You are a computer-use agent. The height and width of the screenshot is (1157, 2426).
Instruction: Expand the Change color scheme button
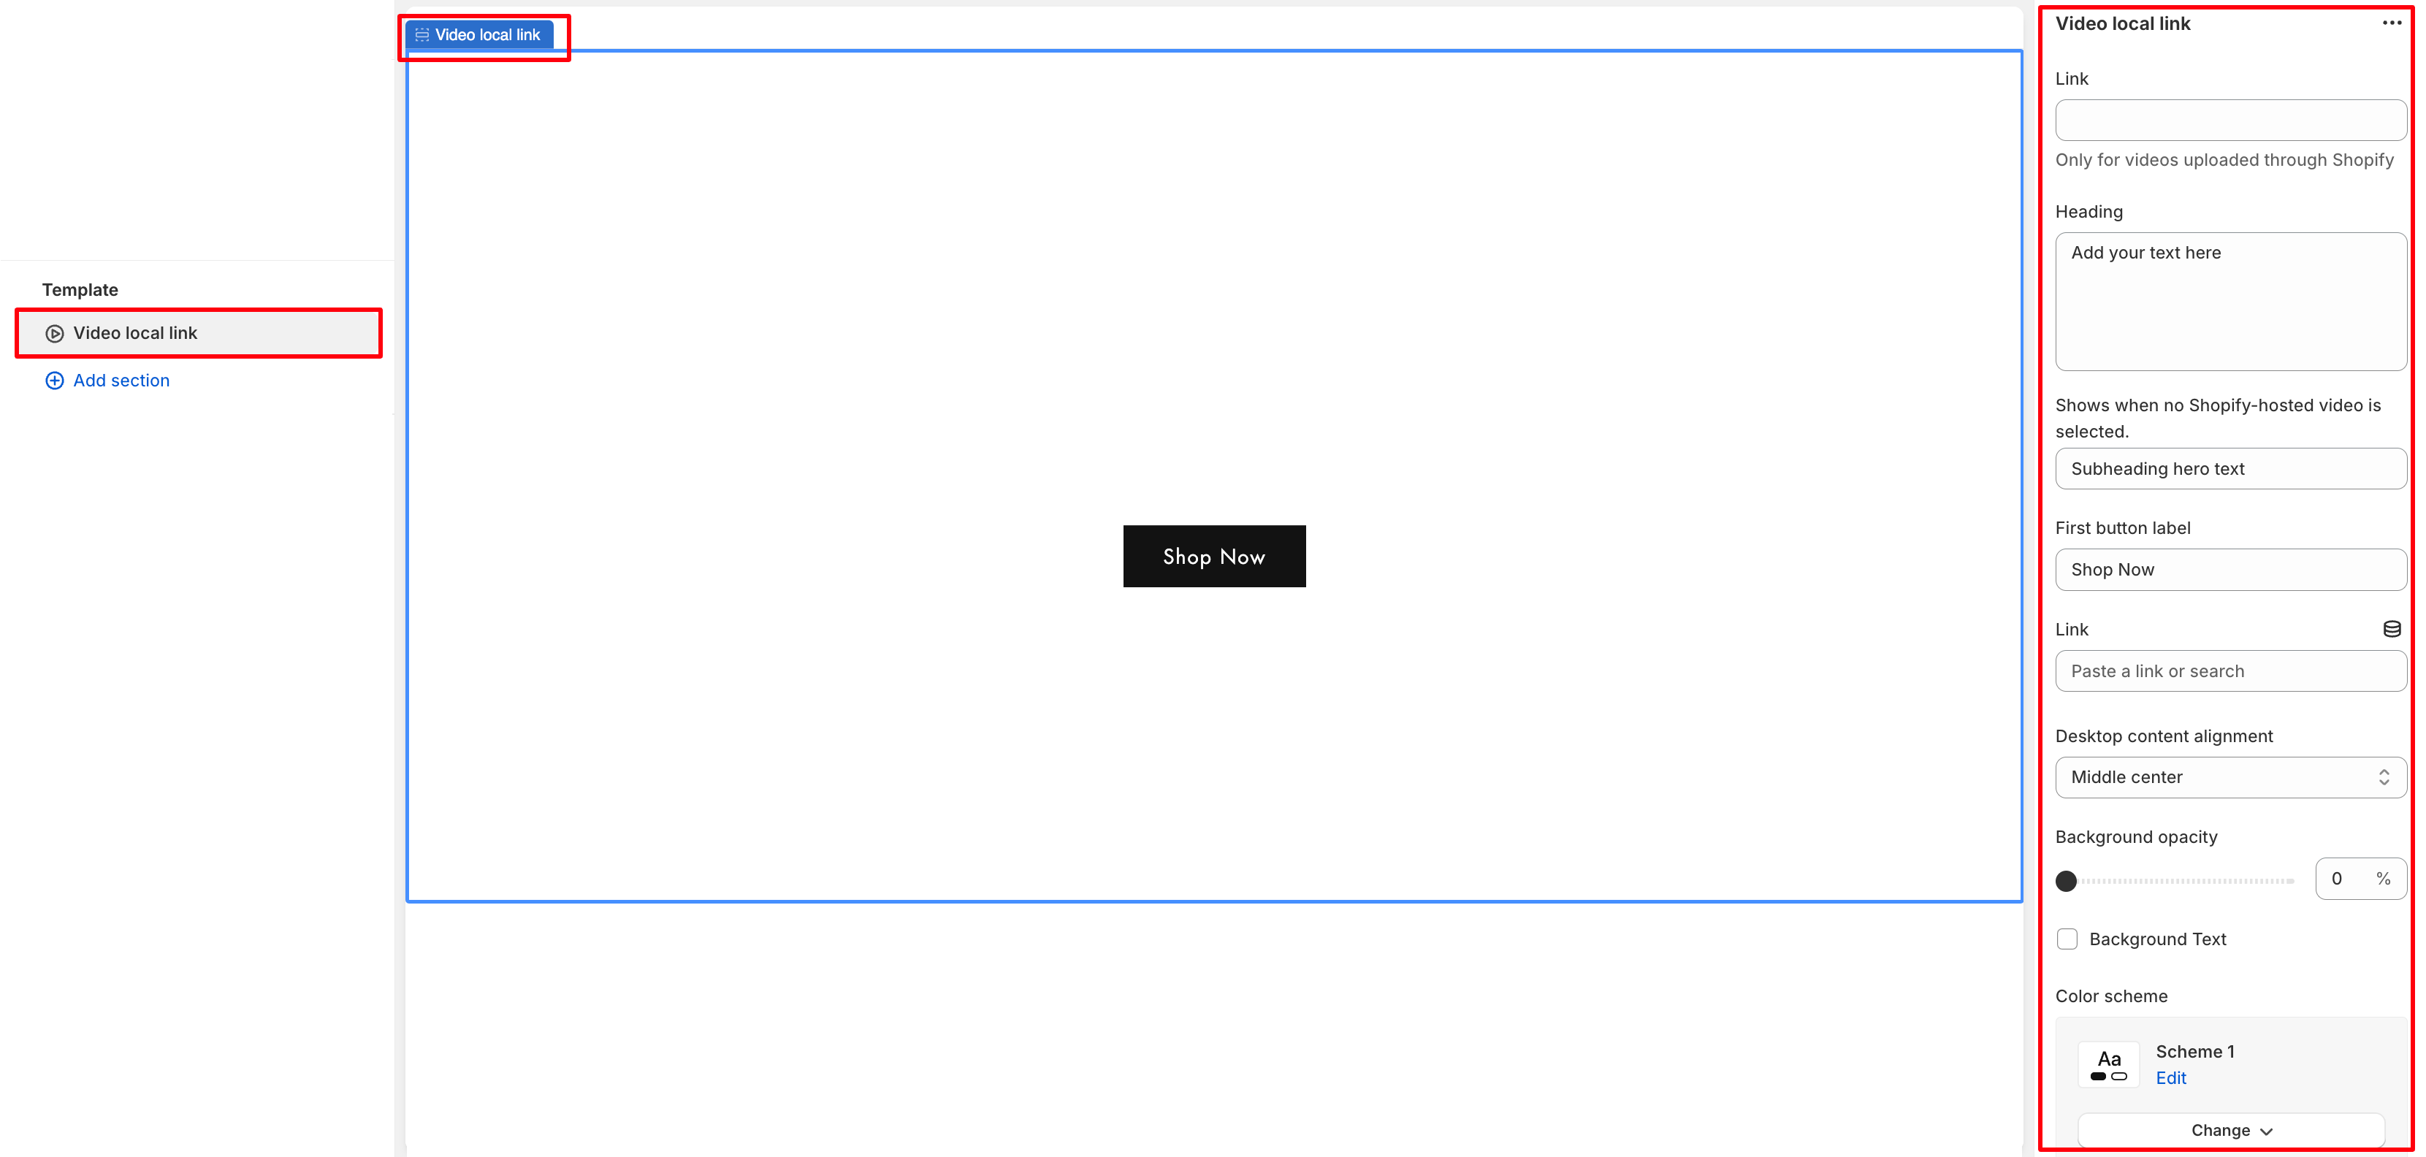pyautogui.click(x=2230, y=1130)
